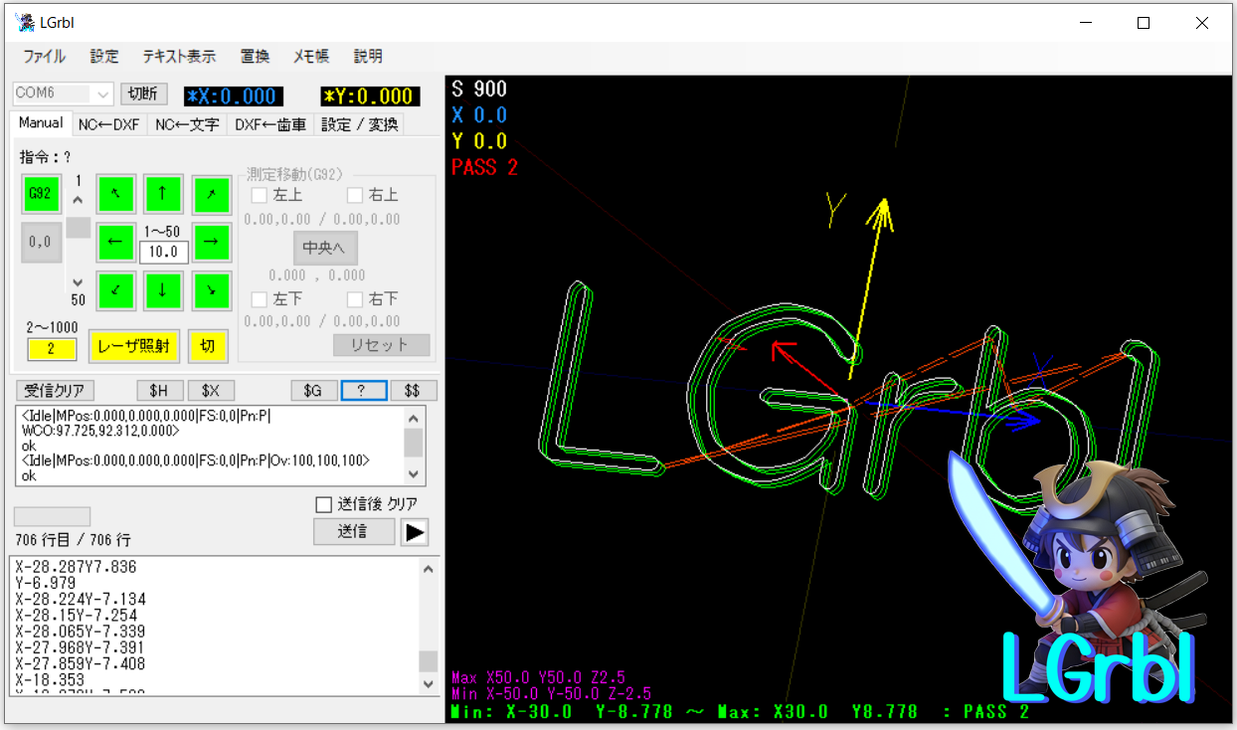Enable the 送信後 クリア checkbox
This screenshot has width=1237, height=730.
click(323, 504)
